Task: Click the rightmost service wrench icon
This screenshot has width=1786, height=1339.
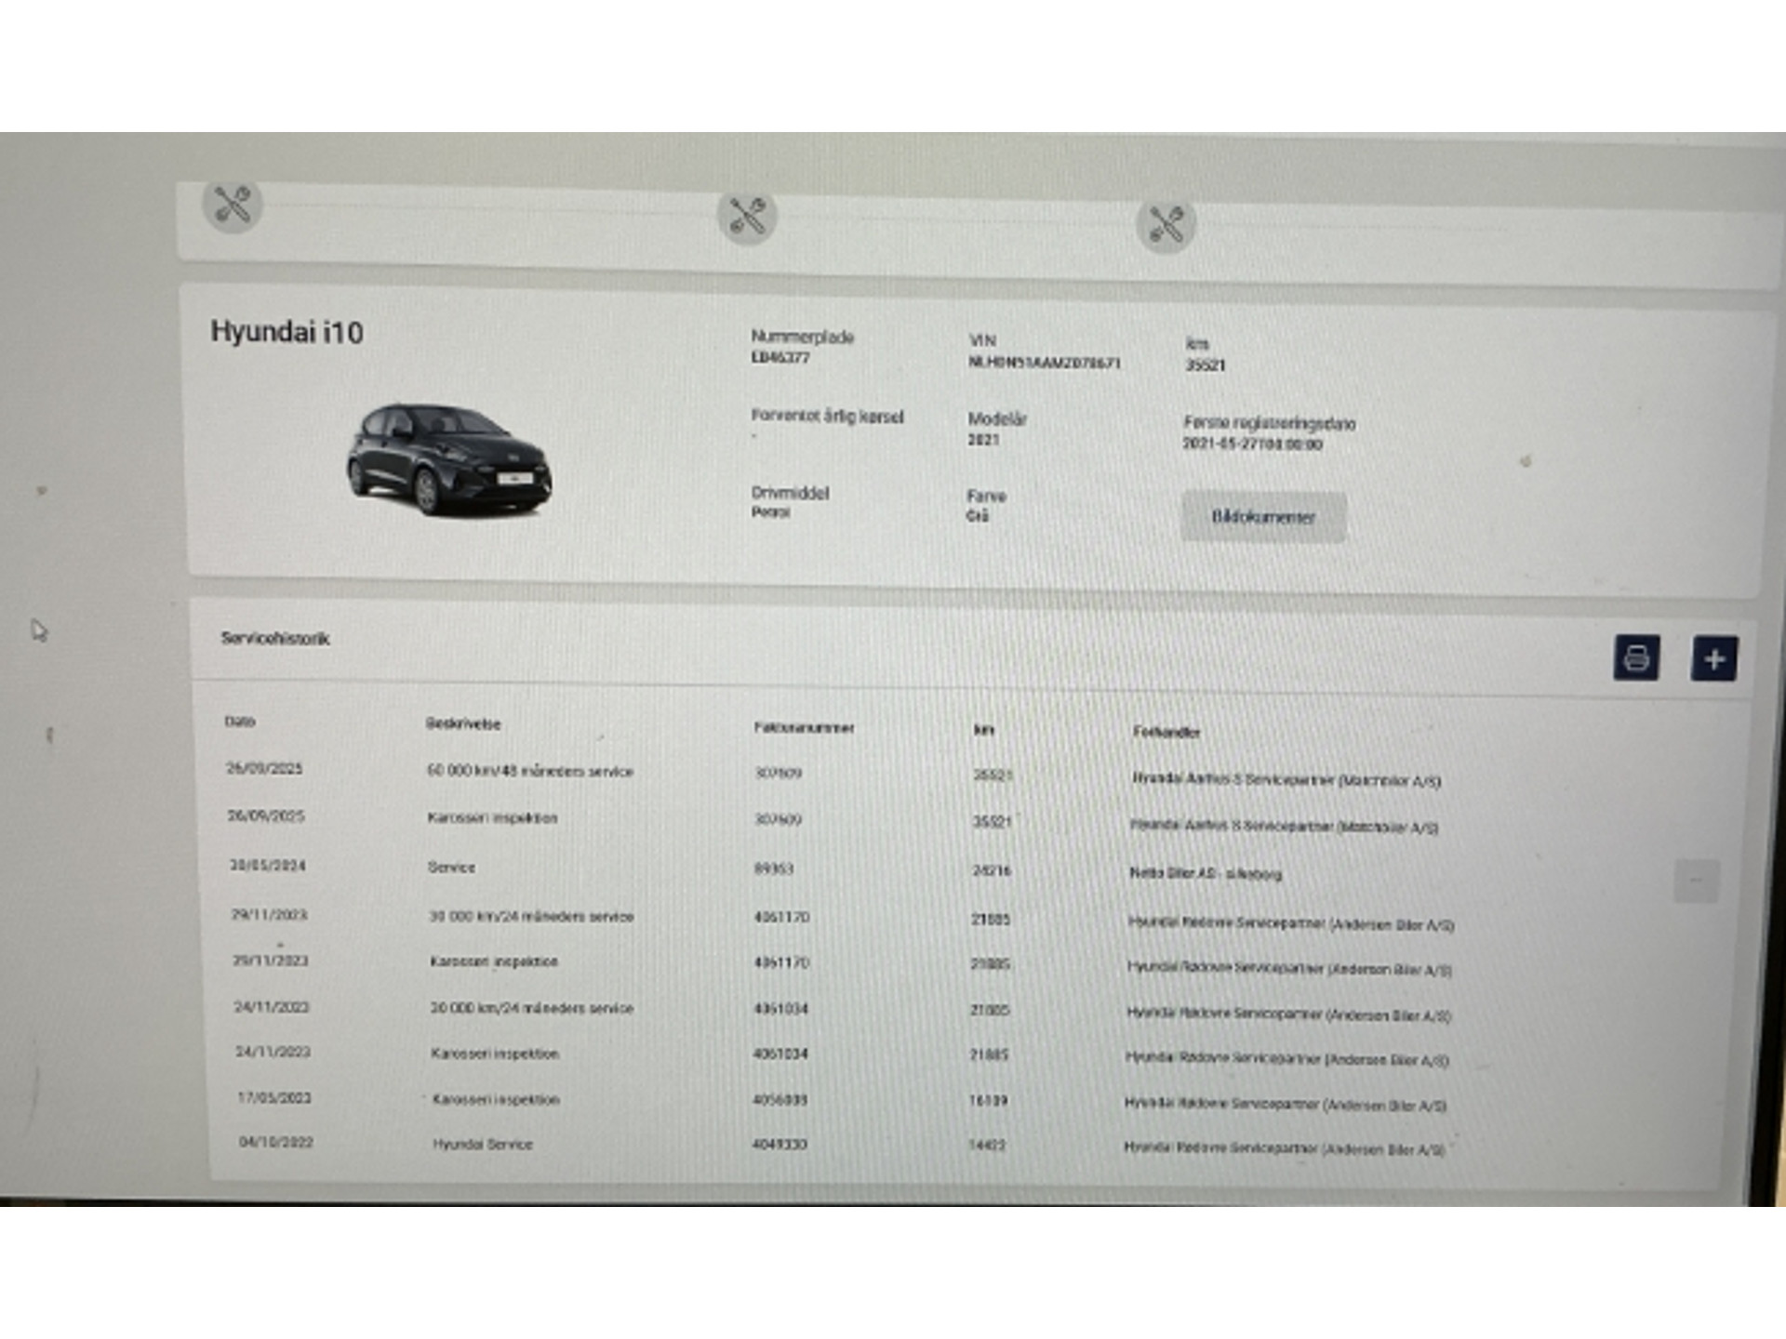Action: click(x=1166, y=224)
